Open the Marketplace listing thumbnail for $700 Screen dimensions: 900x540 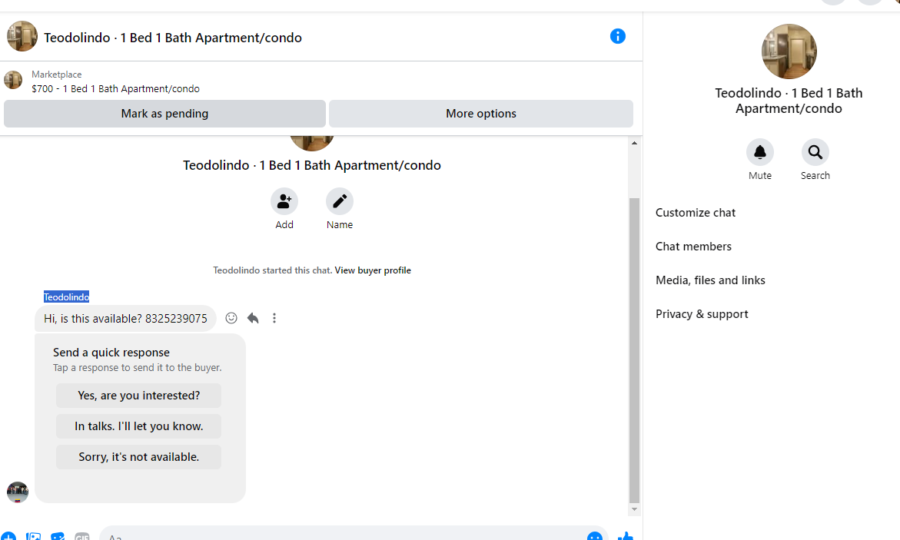13,80
